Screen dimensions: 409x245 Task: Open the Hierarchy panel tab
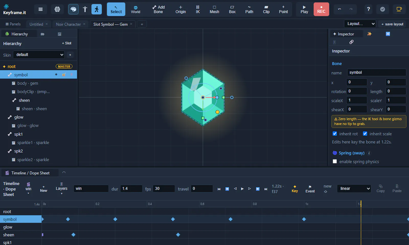[19, 34]
